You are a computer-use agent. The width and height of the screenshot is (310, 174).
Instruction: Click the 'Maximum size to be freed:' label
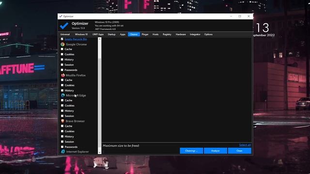[x=121, y=145]
